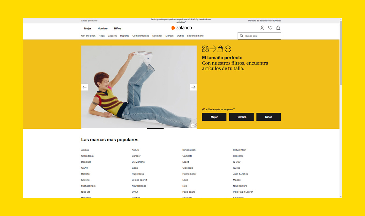Select the Niños top tab
Viewport: 365px width, 216px height.
click(x=118, y=28)
